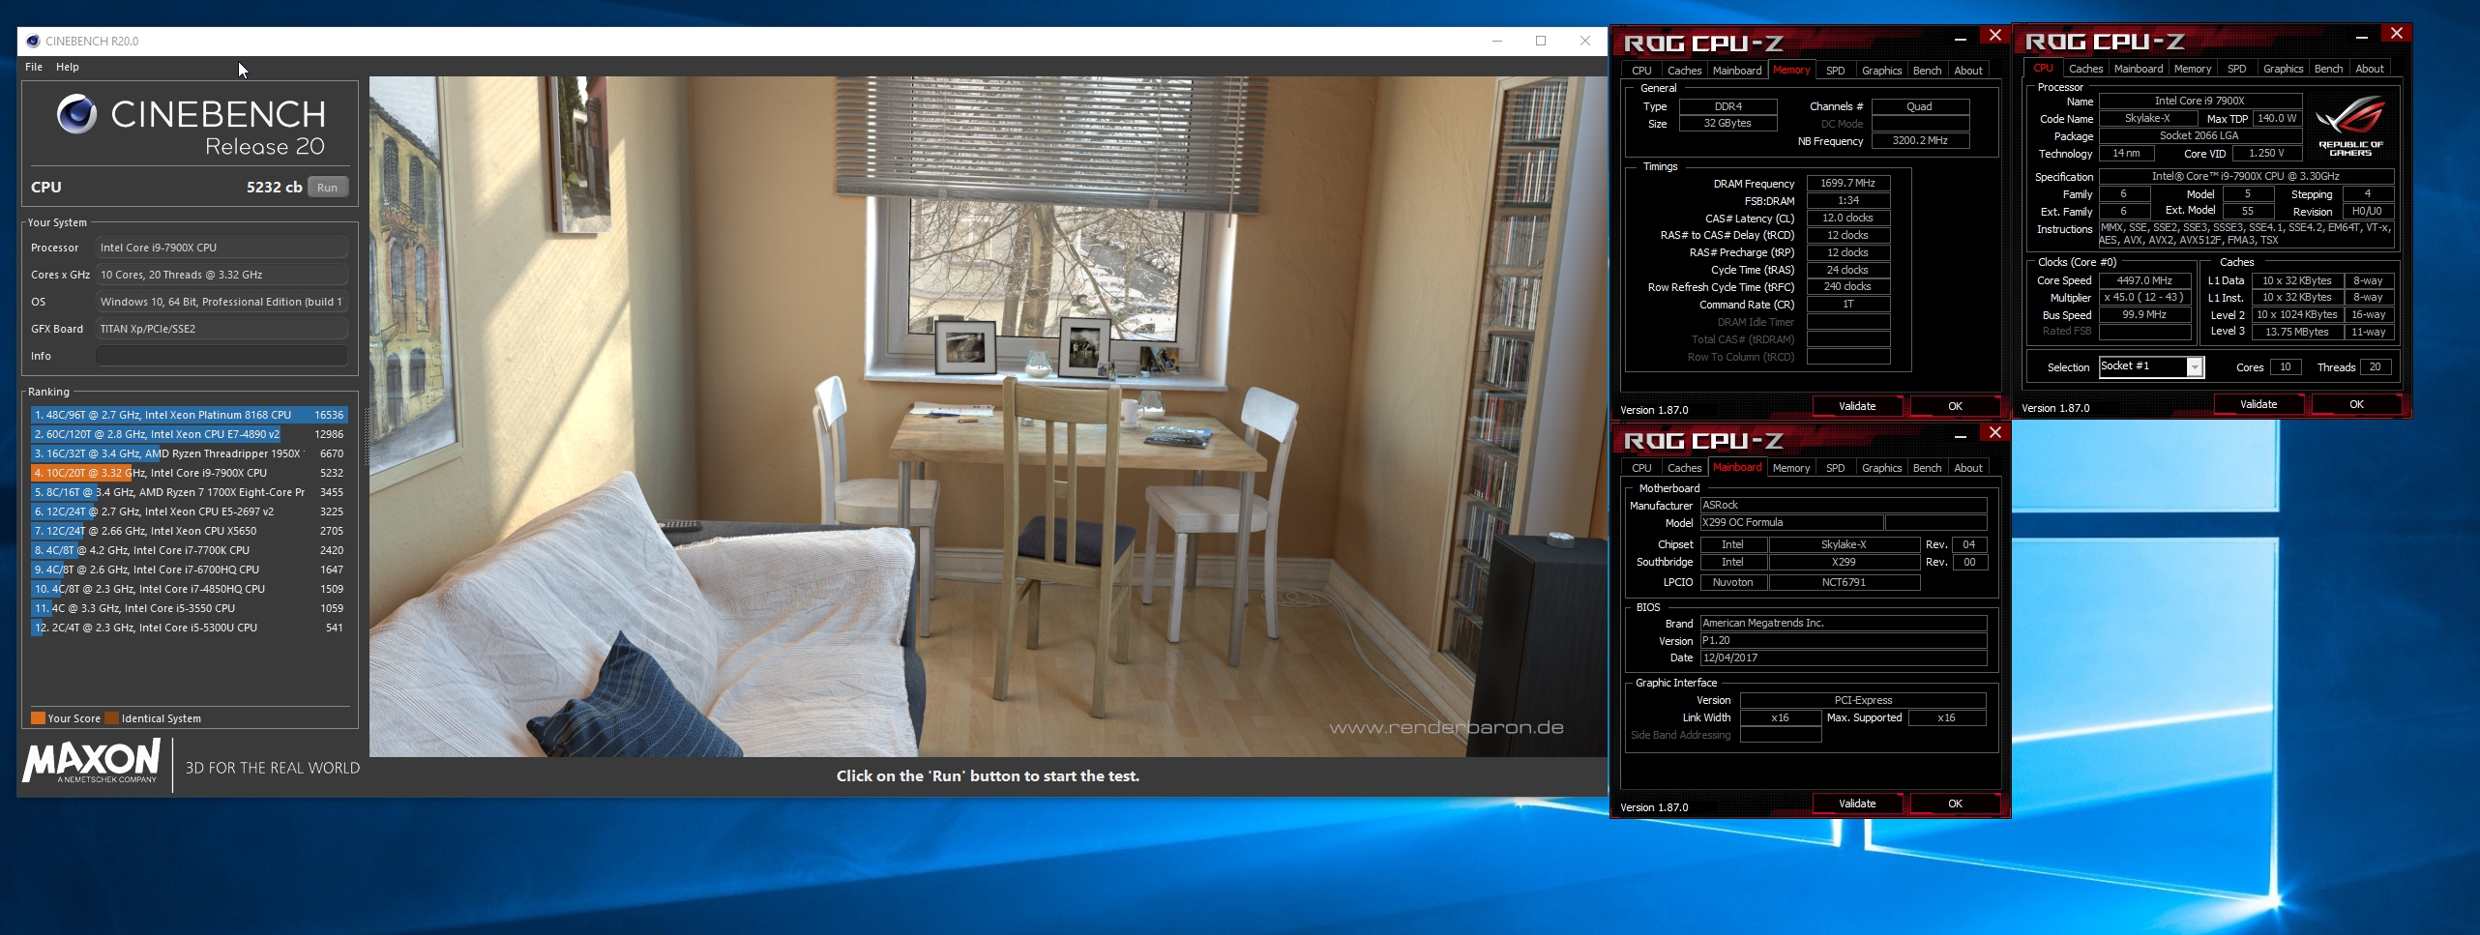
Task: Minimize the Mainboard CPU-Z window
Action: pos(1960,435)
